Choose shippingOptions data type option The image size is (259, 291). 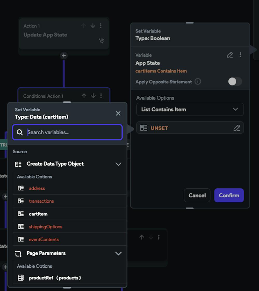[x=46, y=227]
